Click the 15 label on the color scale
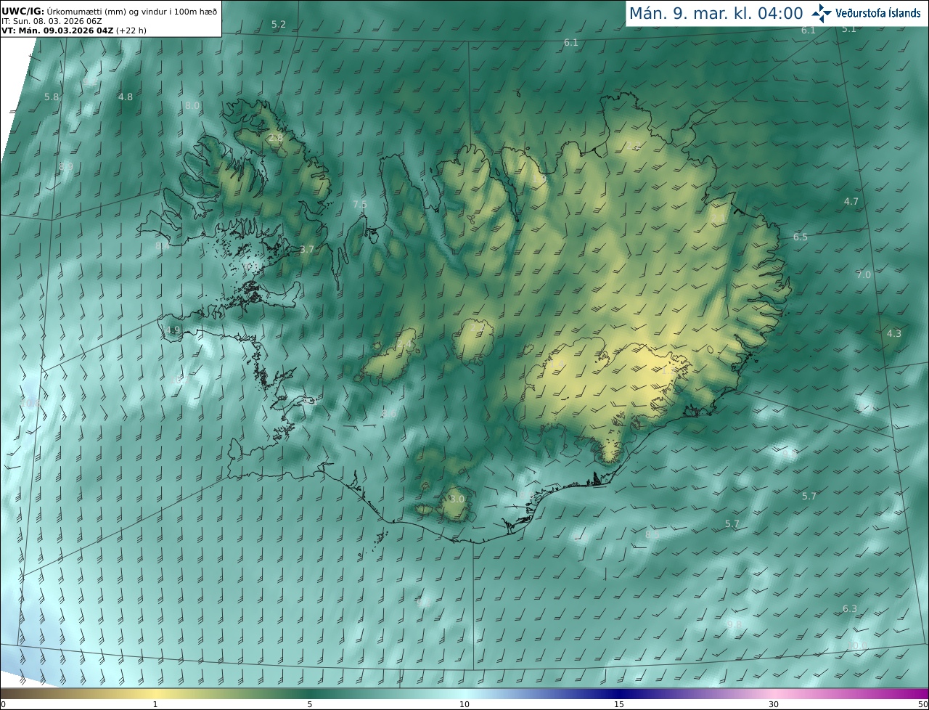 tap(619, 705)
